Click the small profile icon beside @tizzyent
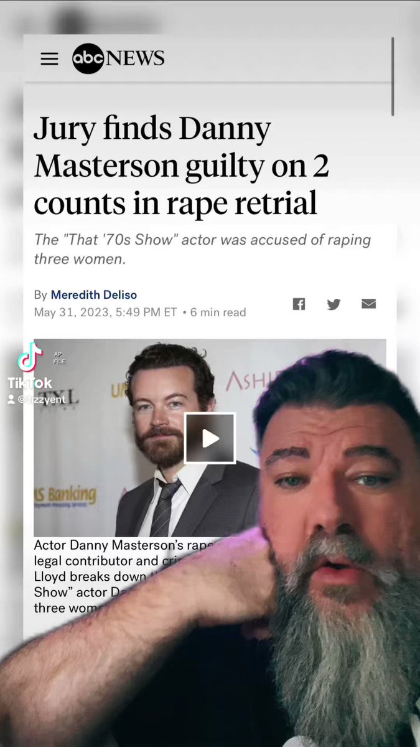The width and height of the screenshot is (420, 747). point(11,400)
